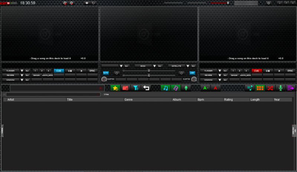The width and height of the screenshot is (297, 172).
Task: Open left deck FLANGER effect dropdown arrow
Action: (22, 71)
